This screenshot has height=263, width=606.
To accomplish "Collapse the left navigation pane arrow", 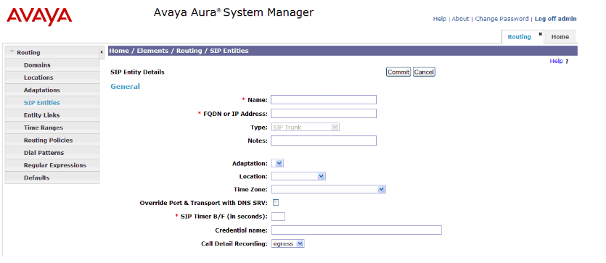I will click(102, 52).
